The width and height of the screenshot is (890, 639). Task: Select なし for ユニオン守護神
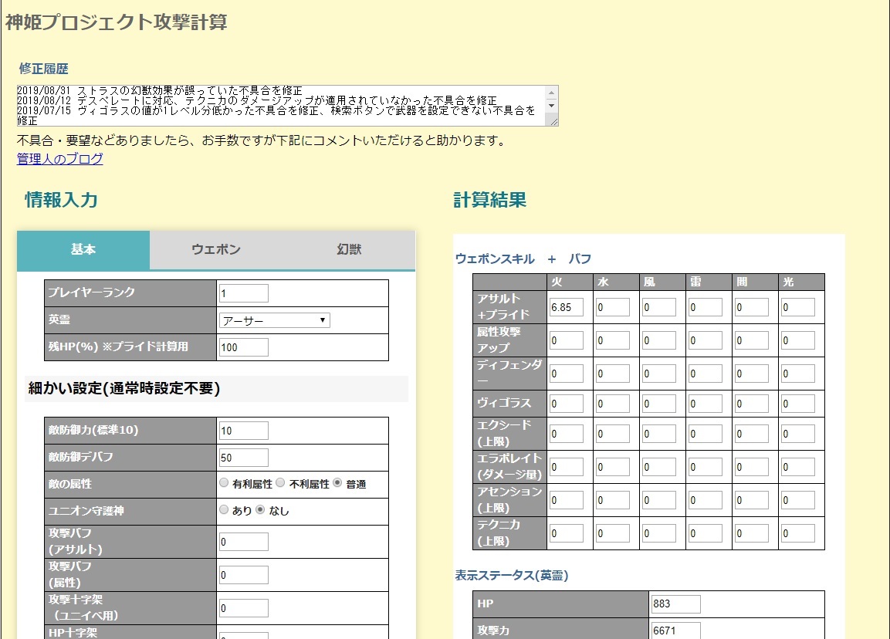tap(260, 510)
